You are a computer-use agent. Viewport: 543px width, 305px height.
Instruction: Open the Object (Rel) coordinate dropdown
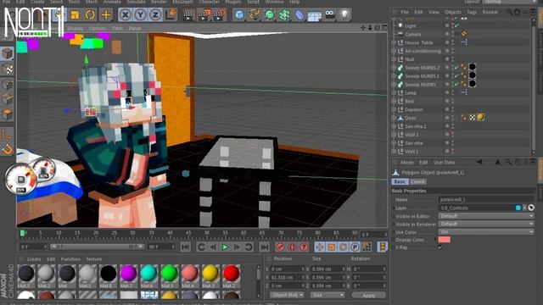[x=287, y=295]
